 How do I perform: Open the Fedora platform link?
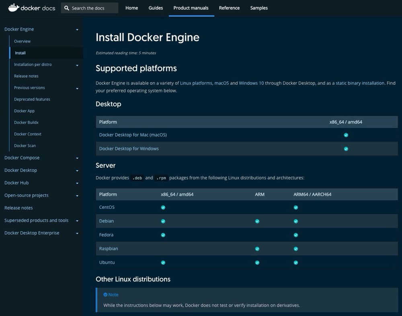click(x=106, y=235)
